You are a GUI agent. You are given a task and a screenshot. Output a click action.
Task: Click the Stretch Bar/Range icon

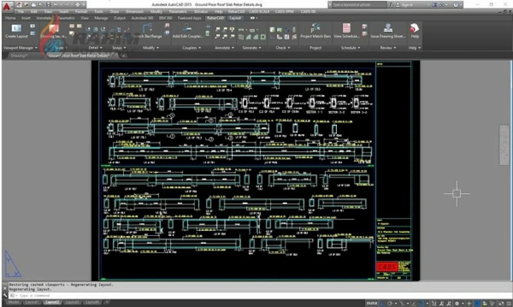point(147,28)
